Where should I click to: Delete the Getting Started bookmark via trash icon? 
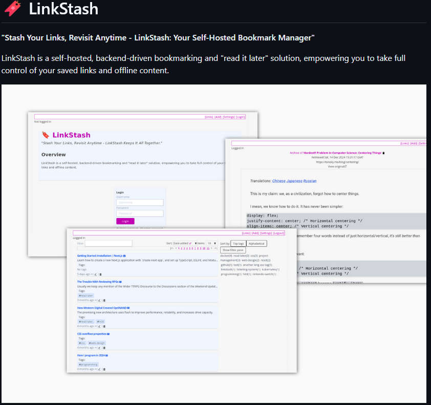click(x=100, y=274)
